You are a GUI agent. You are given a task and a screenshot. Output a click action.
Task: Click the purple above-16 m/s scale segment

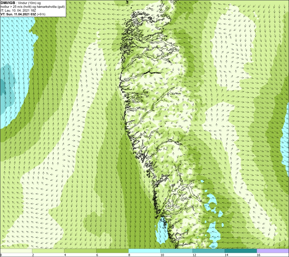click(x=273, y=251)
